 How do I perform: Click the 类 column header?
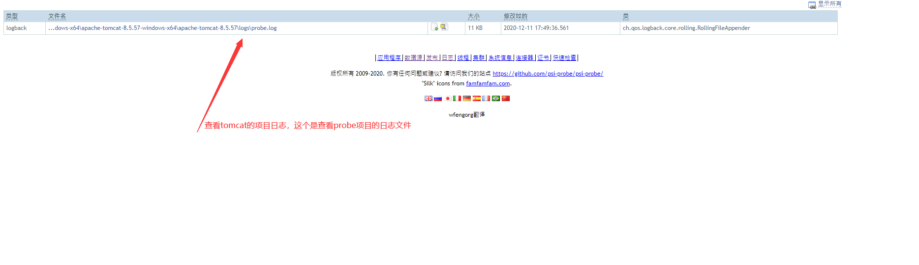[x=626, y=16]
